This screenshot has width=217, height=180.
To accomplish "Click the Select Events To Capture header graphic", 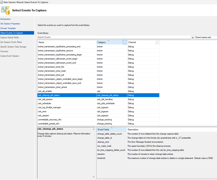I will pyautogui.click(x=5, y=10).
